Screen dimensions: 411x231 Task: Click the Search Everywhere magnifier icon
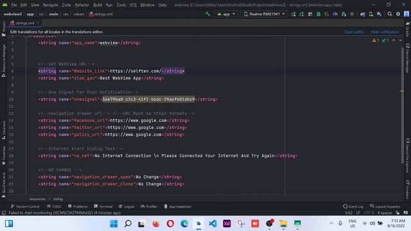coord(390,14)
